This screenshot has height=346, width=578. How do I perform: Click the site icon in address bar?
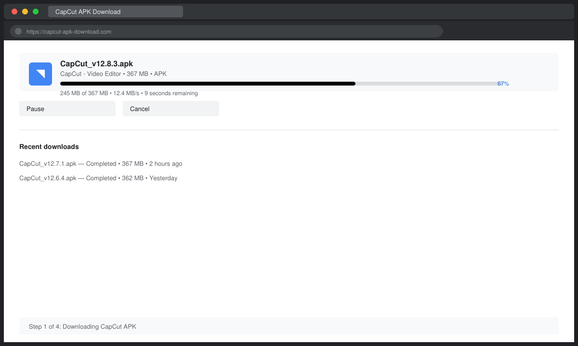[x=18, y=31]
